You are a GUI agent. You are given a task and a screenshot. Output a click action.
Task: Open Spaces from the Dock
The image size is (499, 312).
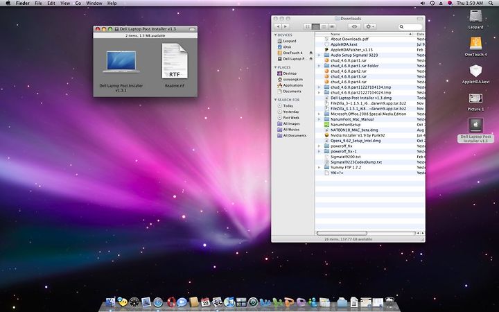pos(241,302)
